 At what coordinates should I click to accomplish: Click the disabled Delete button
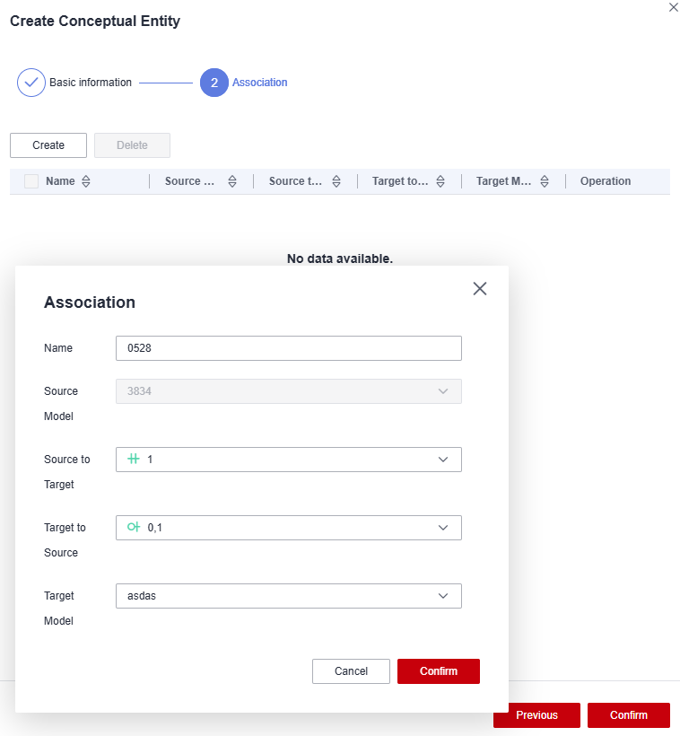[133, 145]
